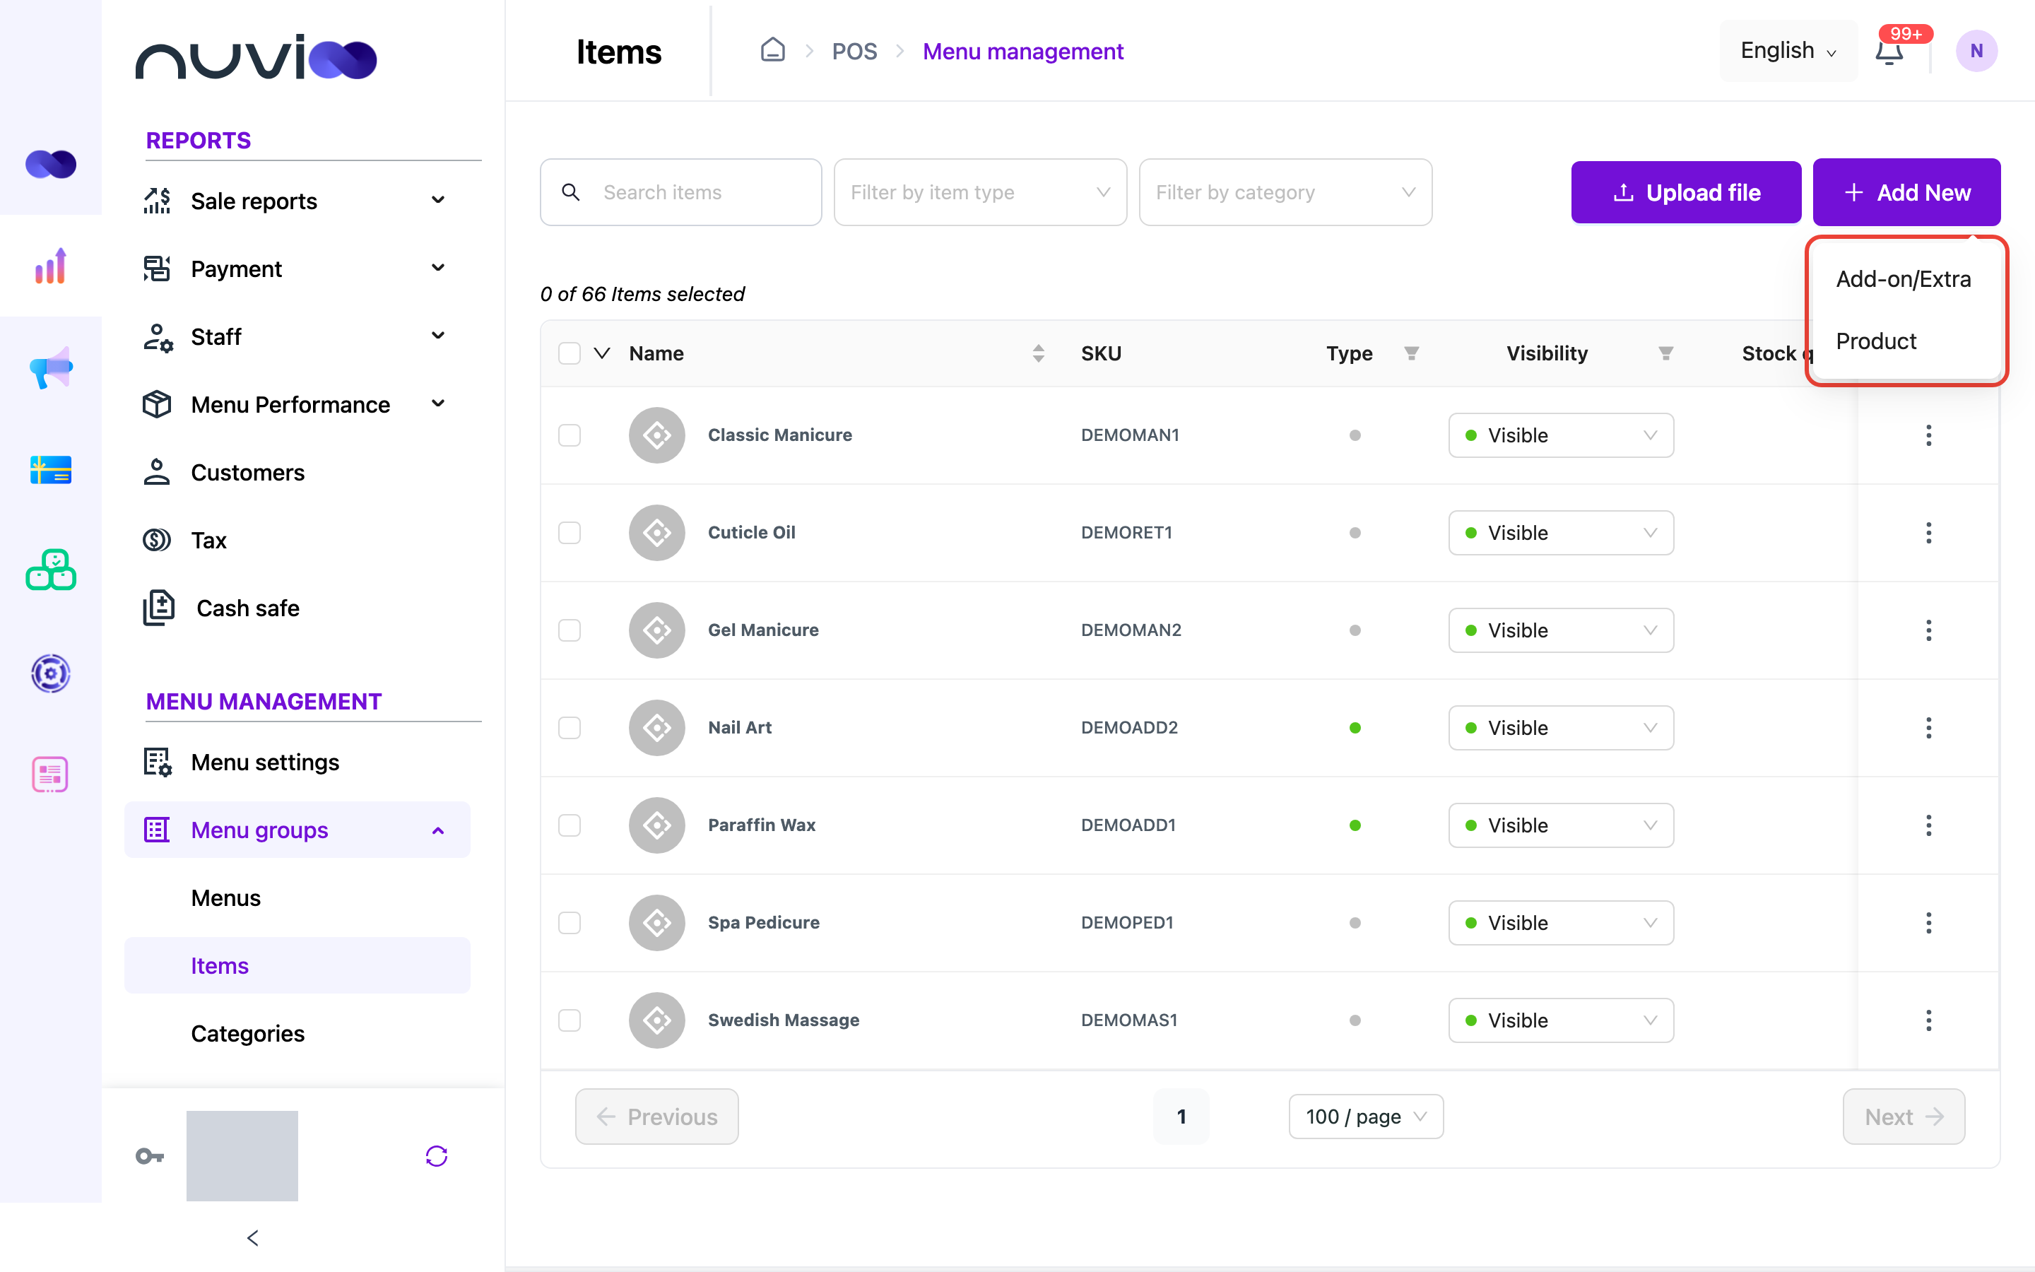
Task: Click the Add New button
Action: pos(1906,193)
